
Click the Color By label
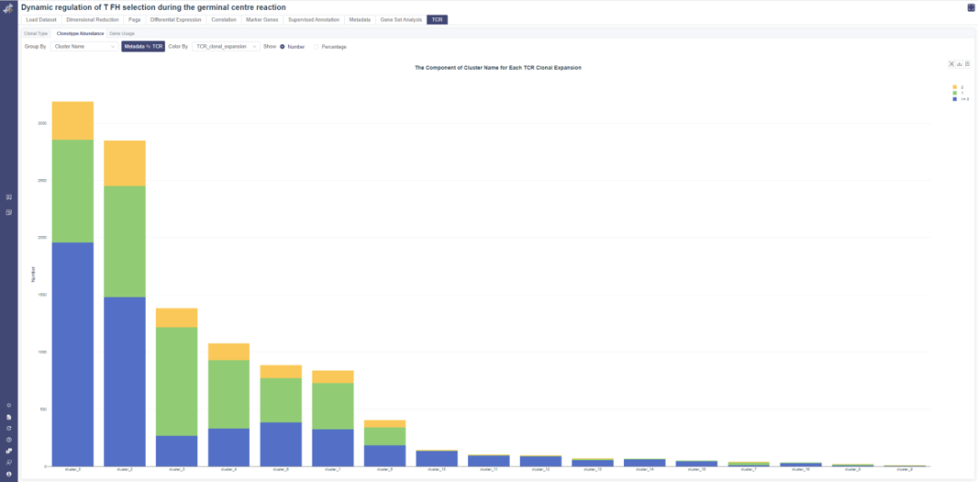[x=177, y=47]
